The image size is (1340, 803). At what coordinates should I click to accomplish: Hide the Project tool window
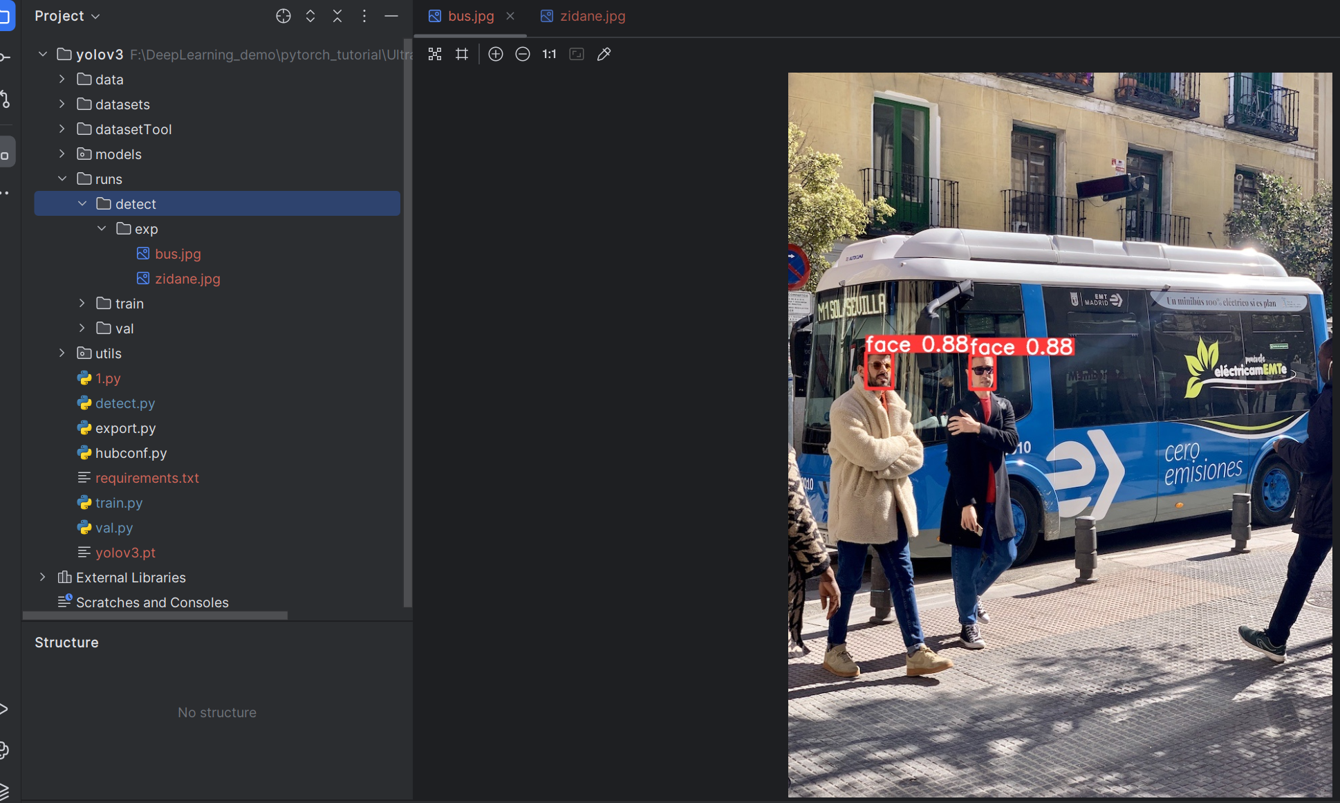391,16
